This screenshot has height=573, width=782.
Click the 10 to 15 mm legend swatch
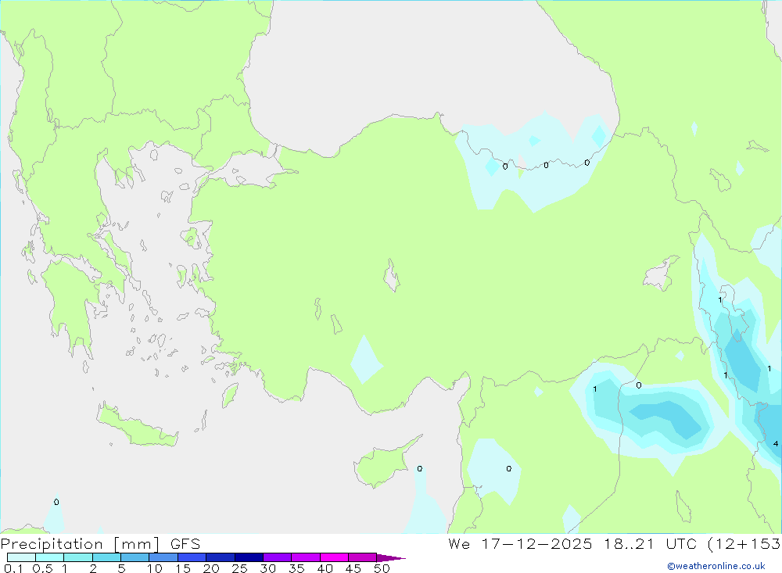point(163,557)
